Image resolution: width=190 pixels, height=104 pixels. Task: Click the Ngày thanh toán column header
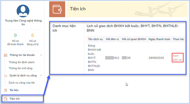[x=160, y=39]
